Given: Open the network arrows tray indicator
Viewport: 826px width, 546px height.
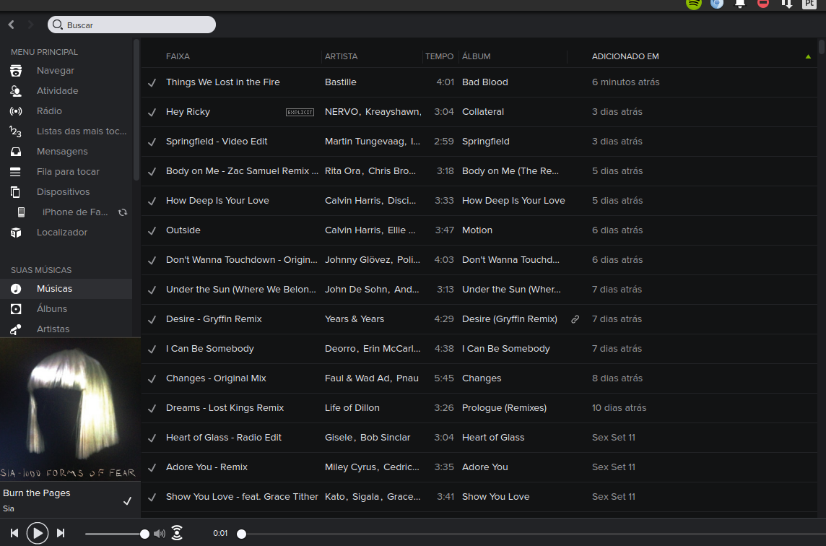Looking at the screenshot, I should pos(786,3).
